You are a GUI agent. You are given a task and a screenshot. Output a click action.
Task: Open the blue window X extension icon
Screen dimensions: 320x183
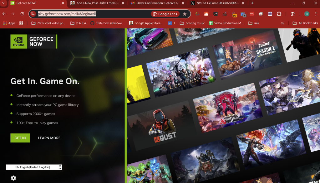pyautogui.click(x=243, y=14)
